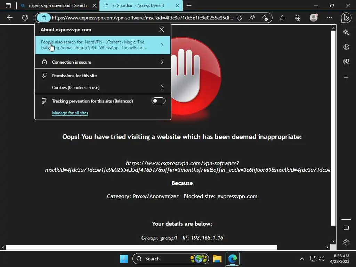The height and width of the screenshot is (267, 356).
Task: Close the About expressvpn.com popup
Action: coord(162,30)
